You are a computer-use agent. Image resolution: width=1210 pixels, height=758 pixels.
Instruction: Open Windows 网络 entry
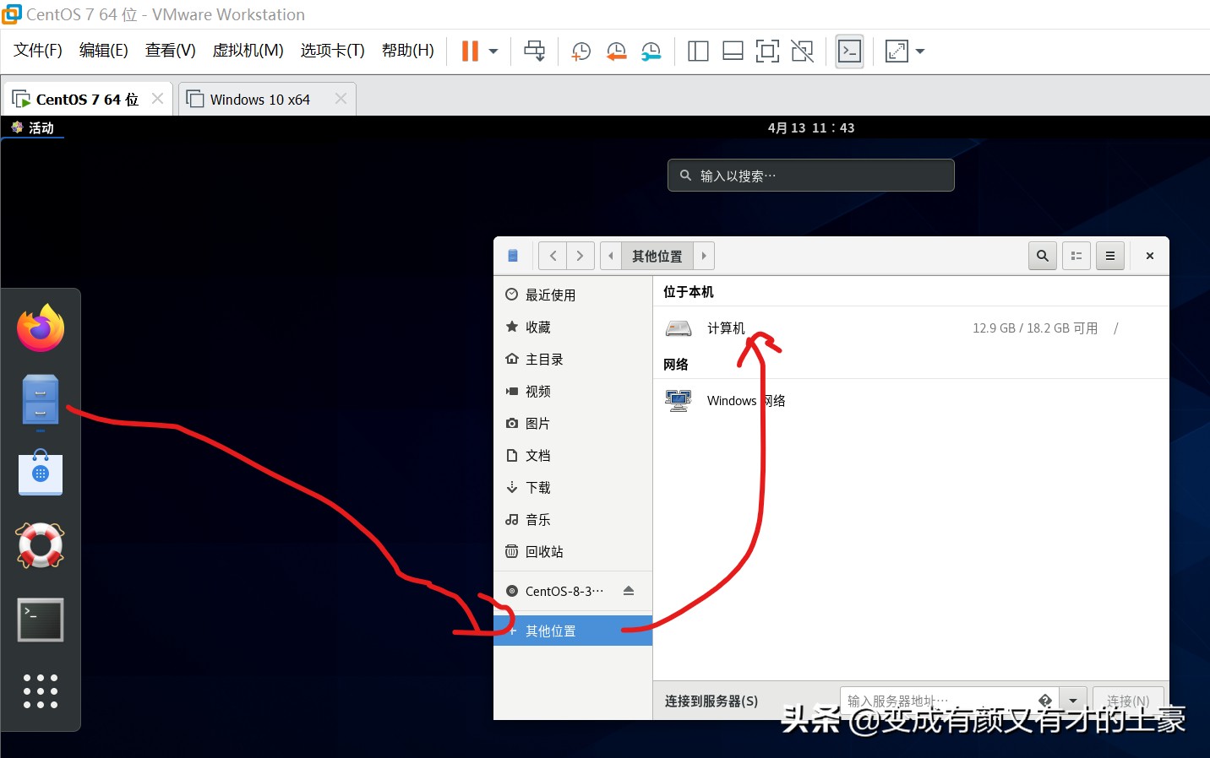tap(911, 401)
